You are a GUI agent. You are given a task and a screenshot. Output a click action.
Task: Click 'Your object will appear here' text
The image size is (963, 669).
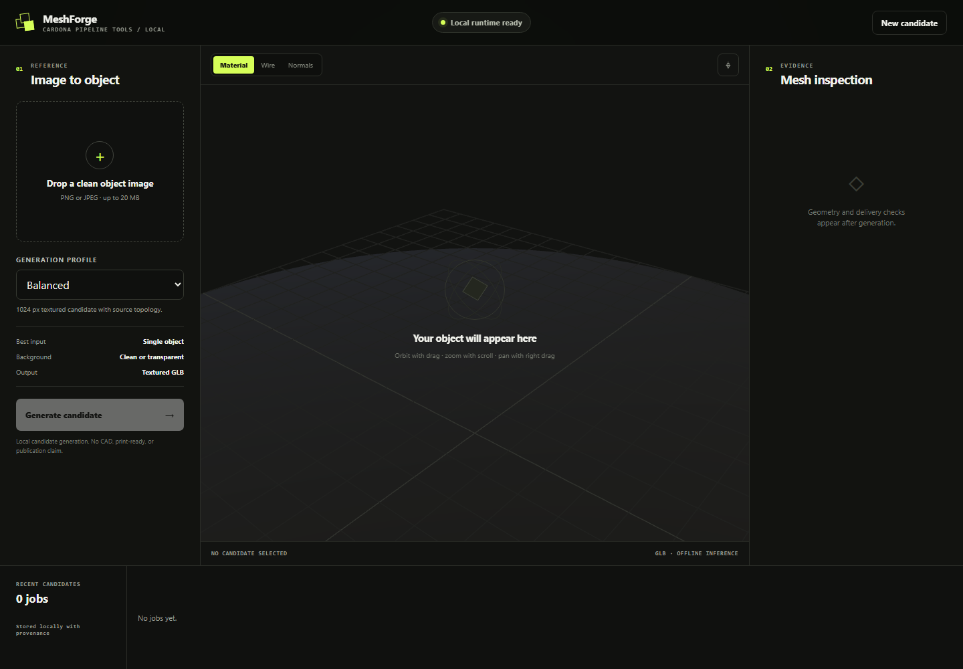pyautogui.click(x=475, y=339)
